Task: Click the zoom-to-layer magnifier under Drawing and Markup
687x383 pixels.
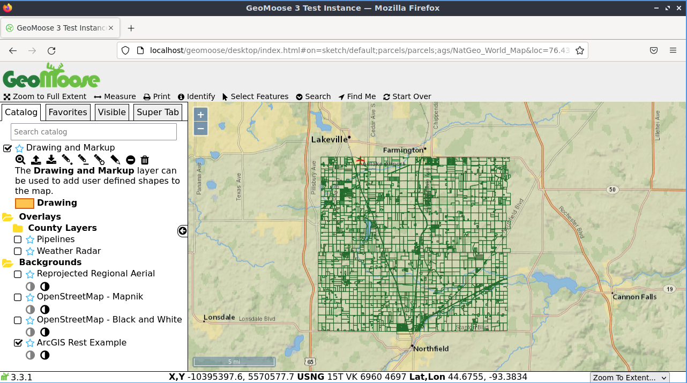Action: 20,160
